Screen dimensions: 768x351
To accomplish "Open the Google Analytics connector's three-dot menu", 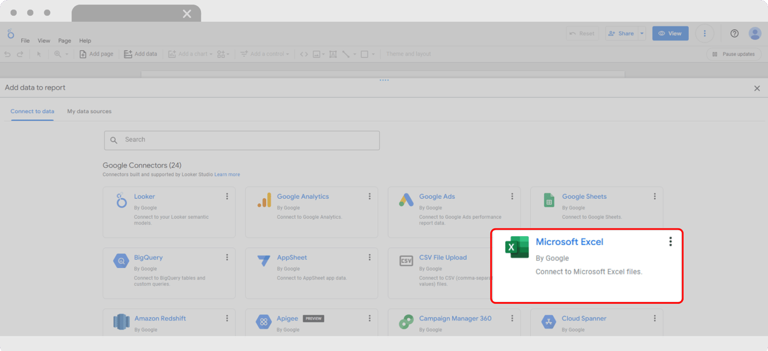I will point(369,196).
